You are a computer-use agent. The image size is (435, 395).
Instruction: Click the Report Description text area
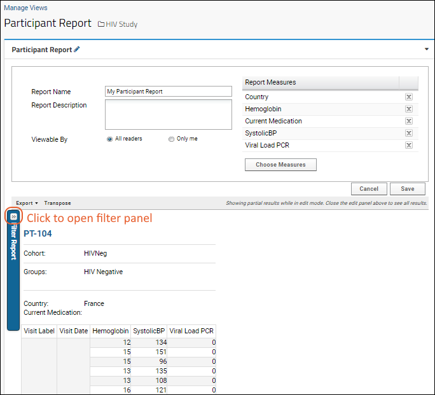[x=169, y=114]
